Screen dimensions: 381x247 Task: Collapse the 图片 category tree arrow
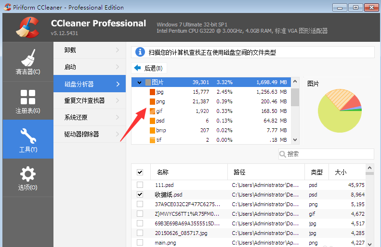pyautogui.click(x=140, y=83)
